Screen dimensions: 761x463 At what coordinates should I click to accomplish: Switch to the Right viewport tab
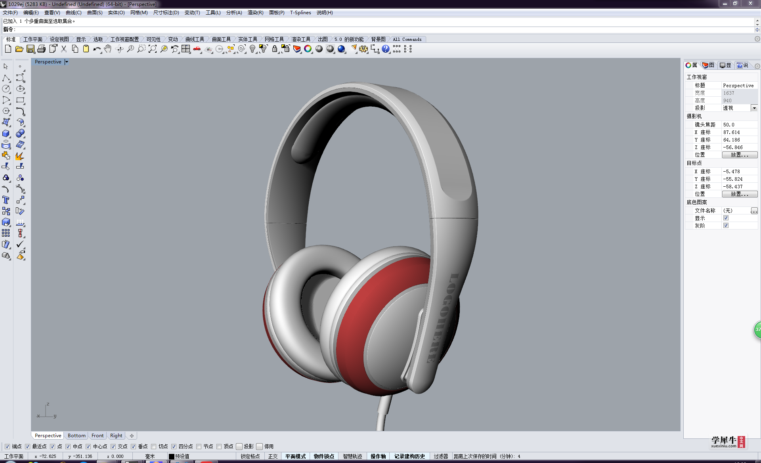[116, 435]
